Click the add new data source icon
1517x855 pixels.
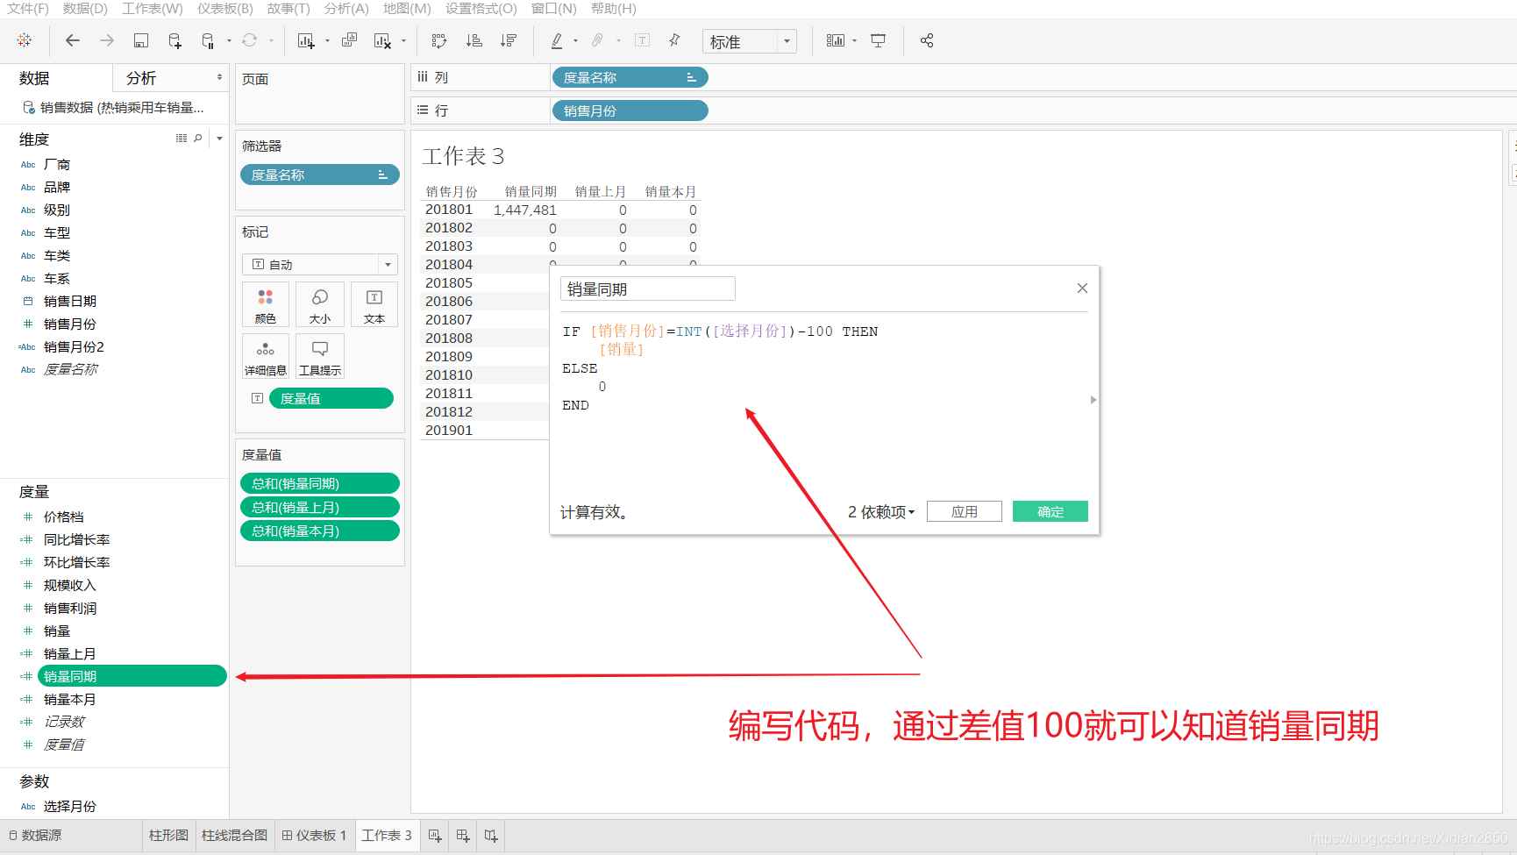[x=174, y=40]
